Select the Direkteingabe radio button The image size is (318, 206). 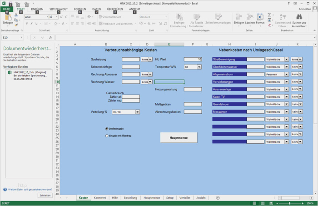click(x=107, y=129)
